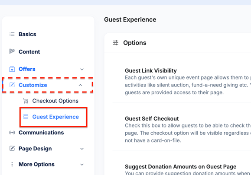
Task: Click the Communications broadcast icon
Action: point(12,133)
